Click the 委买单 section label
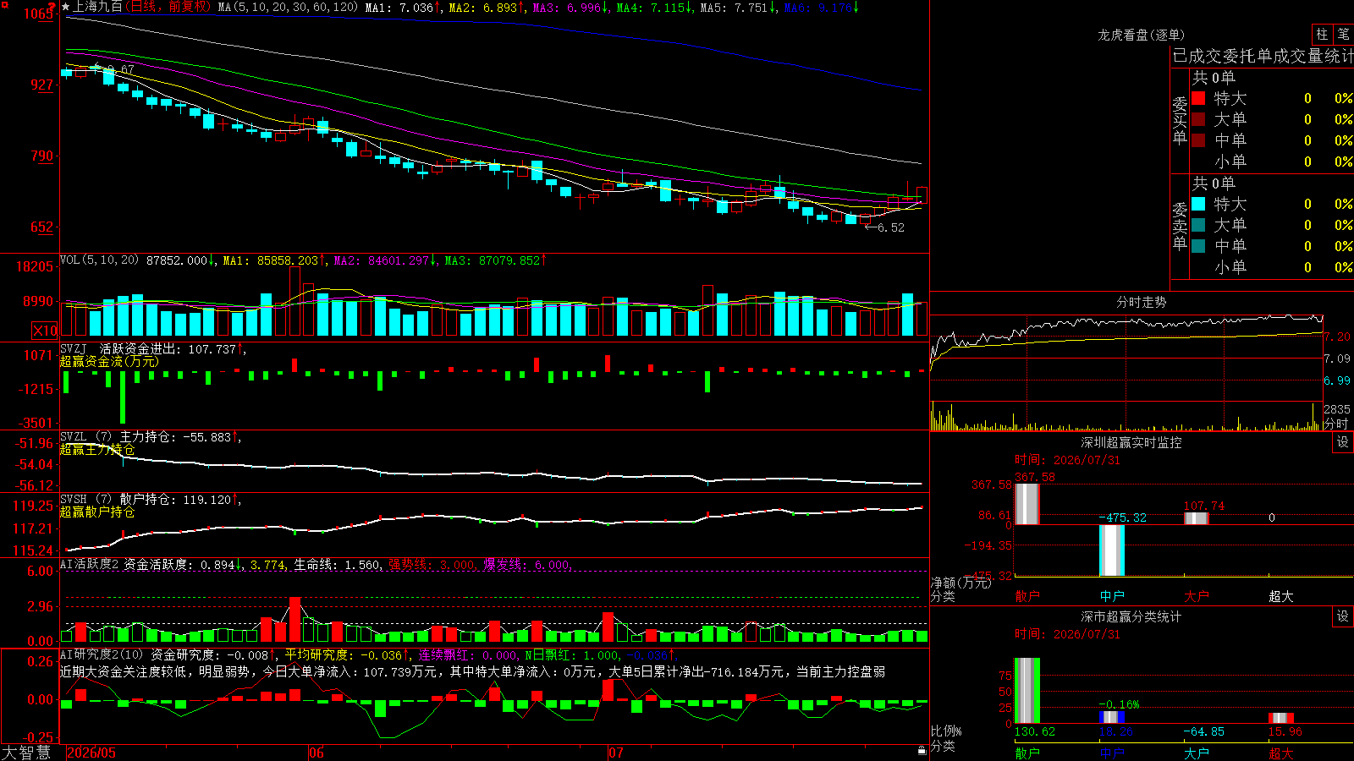The width and height of the screenshot is (1354, 761). 1180,120
